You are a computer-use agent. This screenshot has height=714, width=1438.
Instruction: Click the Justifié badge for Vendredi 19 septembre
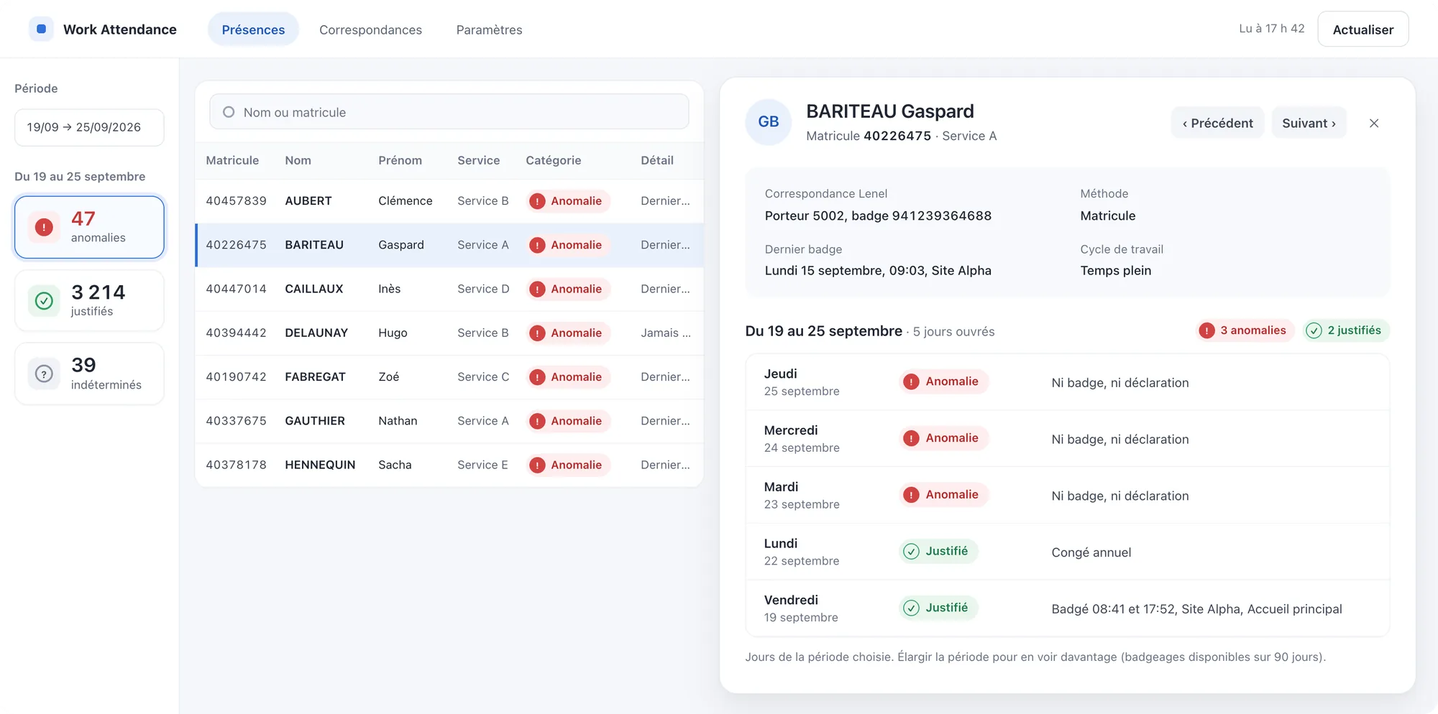[938, 608]
